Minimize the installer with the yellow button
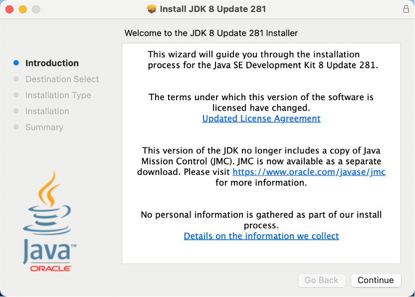The height and width of the screenshot is (297, 415). [x=22, y=9]
